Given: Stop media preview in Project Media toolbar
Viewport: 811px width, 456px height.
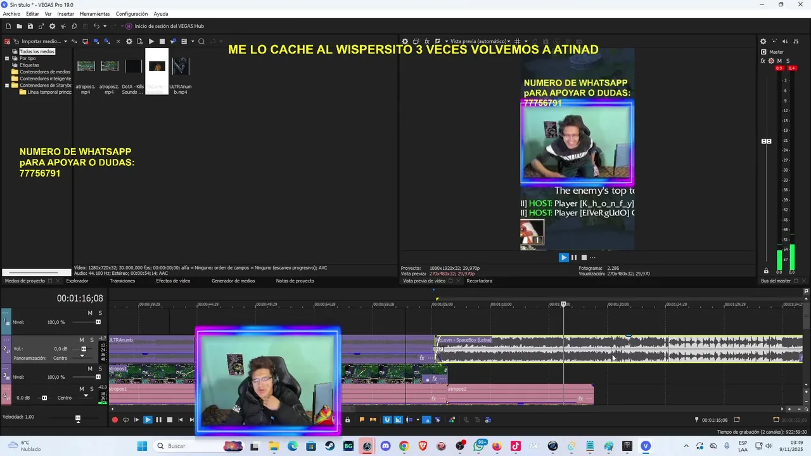Looking at the screenshot, I should tap(162, 41).
